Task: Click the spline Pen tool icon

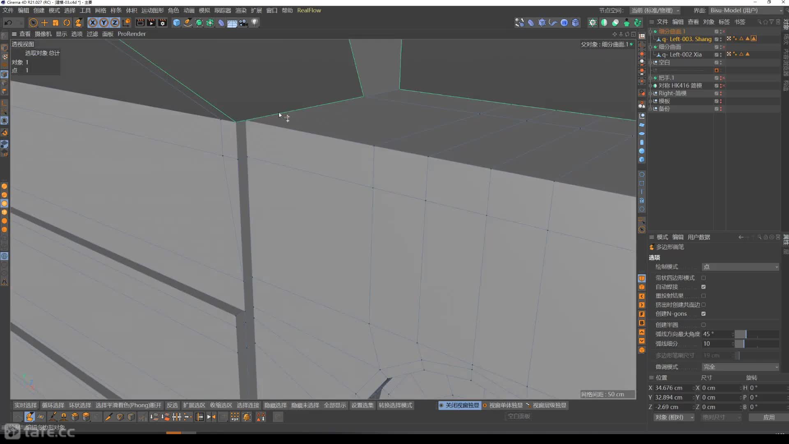Action: pos(188,23)
